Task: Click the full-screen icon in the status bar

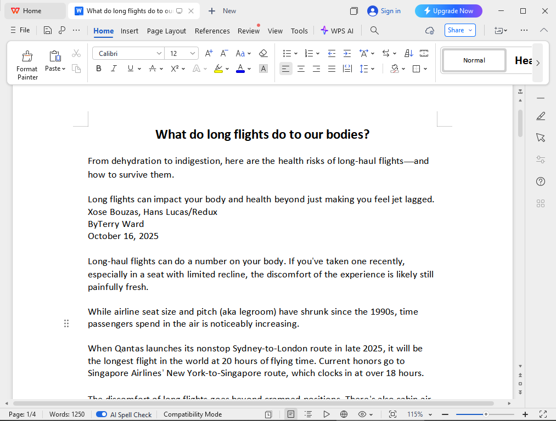Action: point(543,414)
